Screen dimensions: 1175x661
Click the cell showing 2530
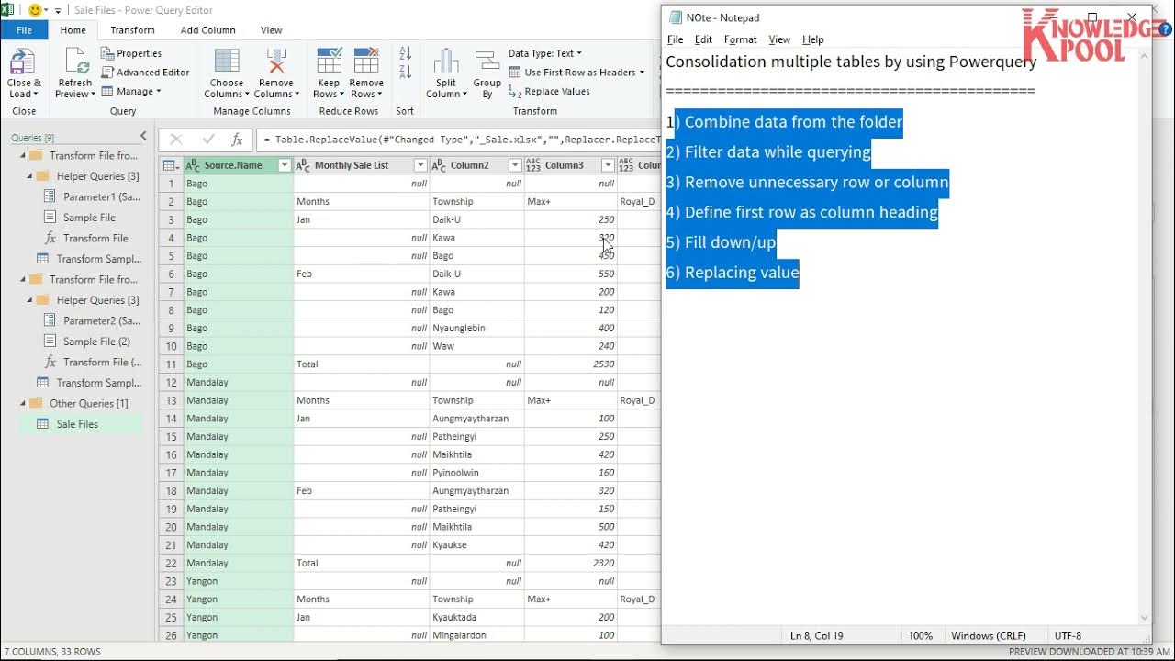coord(570,364)
